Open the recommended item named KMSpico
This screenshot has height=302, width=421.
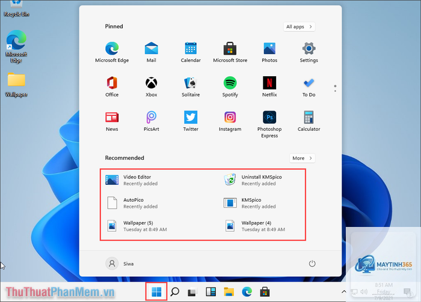click(250, 203)
